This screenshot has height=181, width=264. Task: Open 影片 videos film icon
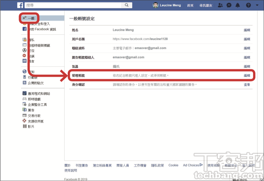[25, 126]
